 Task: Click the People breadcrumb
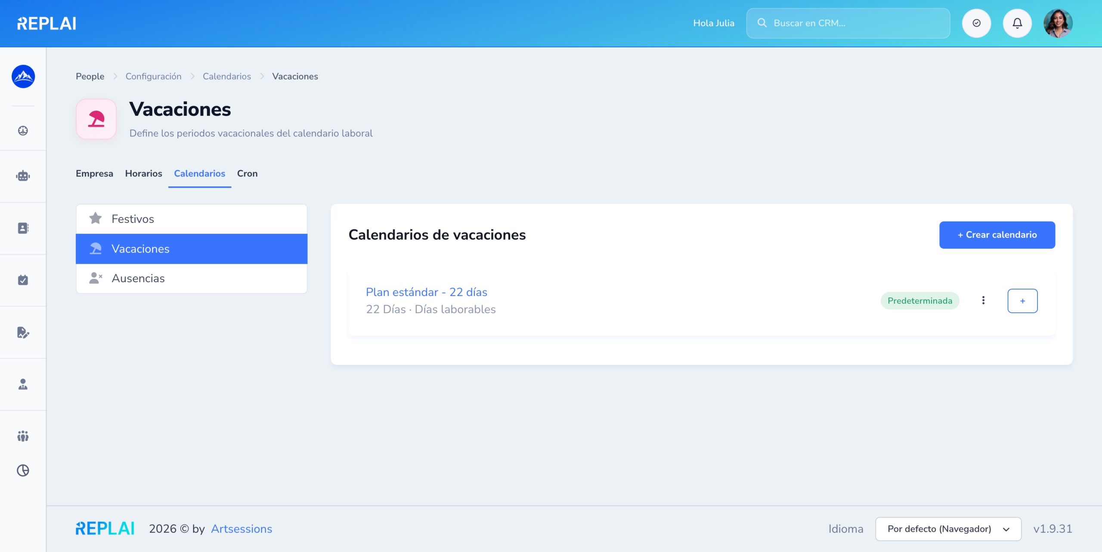[x=90, y=76]
